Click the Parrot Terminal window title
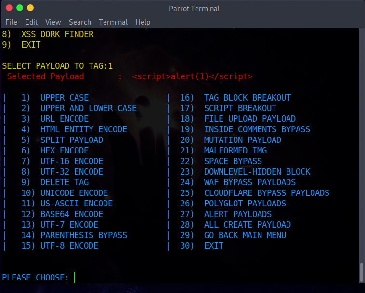 tap(194, 9)
